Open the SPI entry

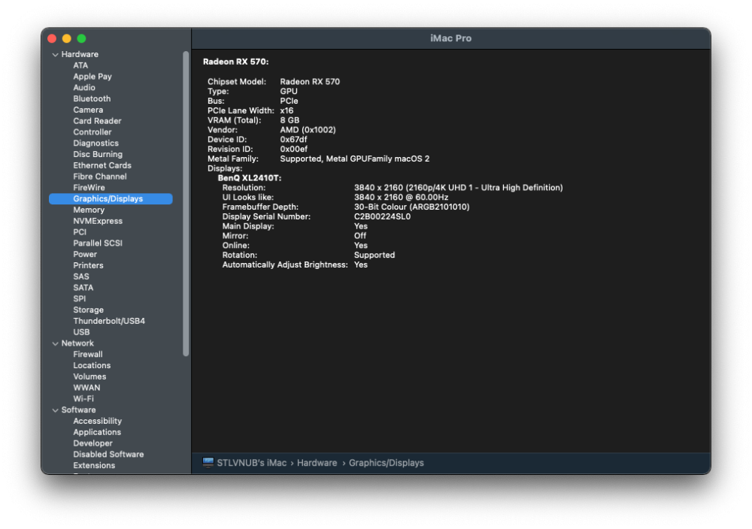tap(79, 298)
